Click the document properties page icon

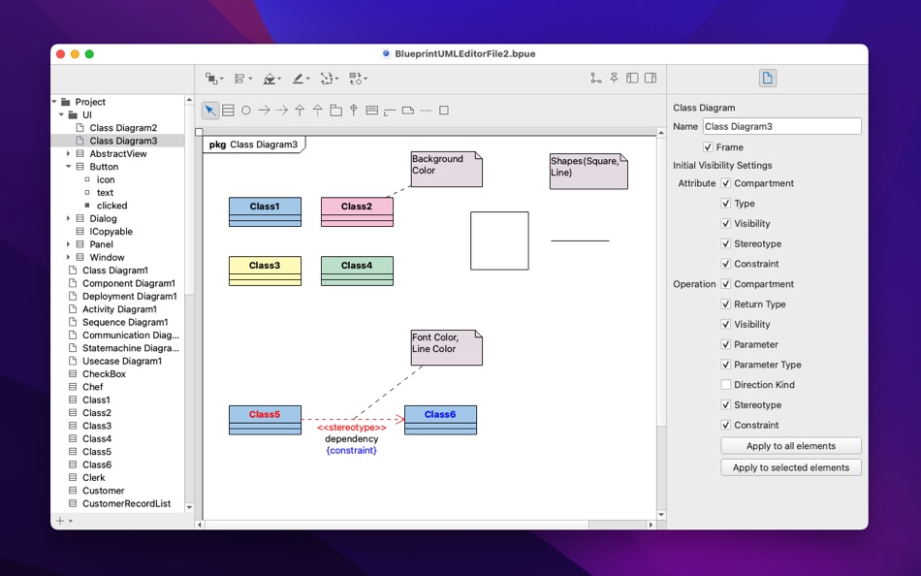point(767,79)
